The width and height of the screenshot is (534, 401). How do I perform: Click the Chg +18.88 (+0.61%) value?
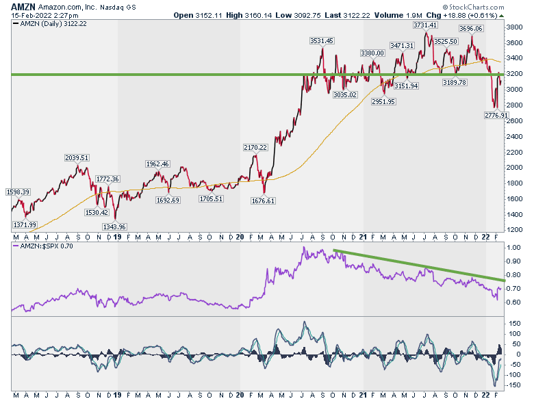tap(461, 15)
